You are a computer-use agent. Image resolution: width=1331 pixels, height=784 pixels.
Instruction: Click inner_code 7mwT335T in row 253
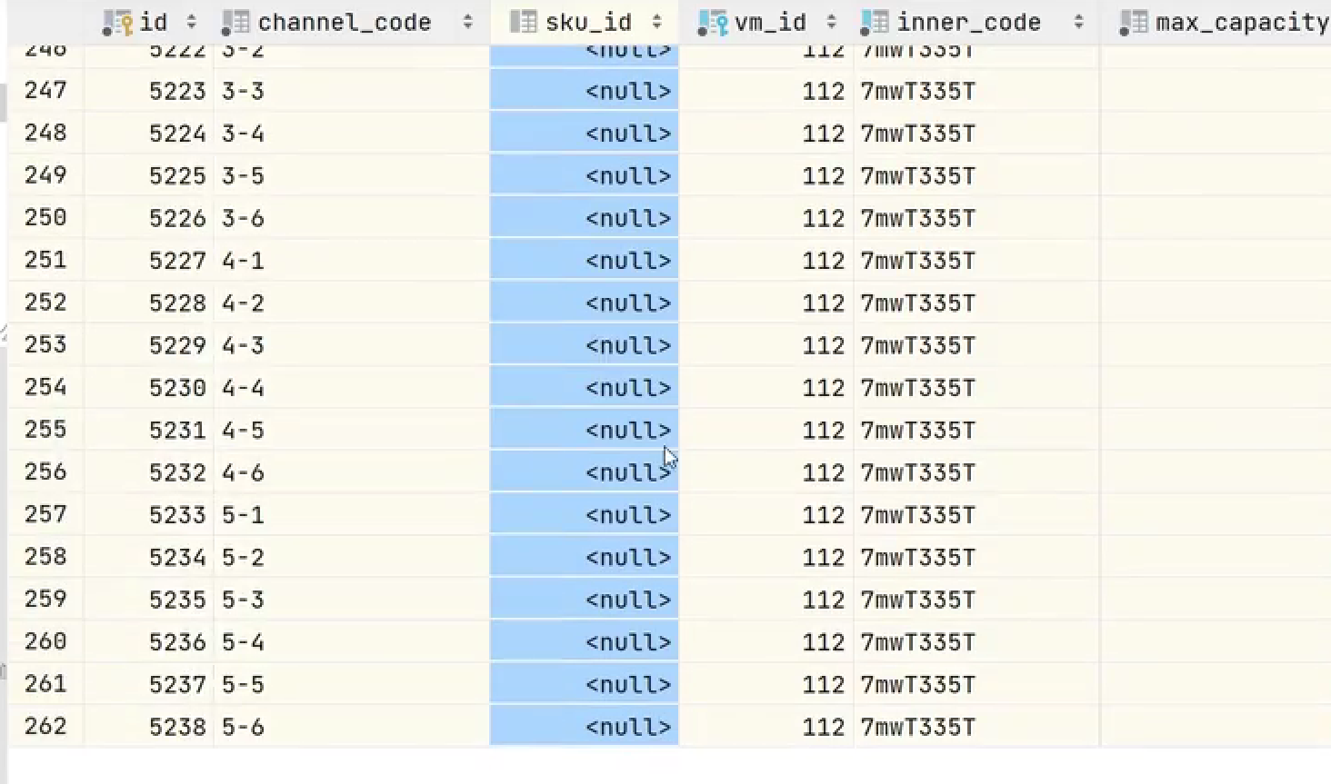point(976,345)
